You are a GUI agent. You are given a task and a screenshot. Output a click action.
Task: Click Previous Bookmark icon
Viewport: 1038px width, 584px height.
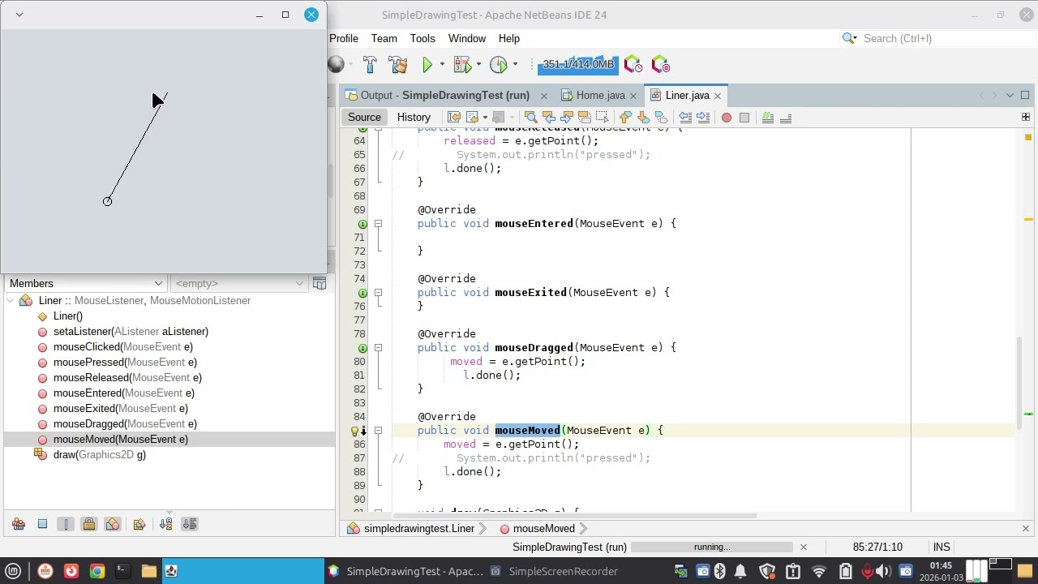click(x=625, y=118)
